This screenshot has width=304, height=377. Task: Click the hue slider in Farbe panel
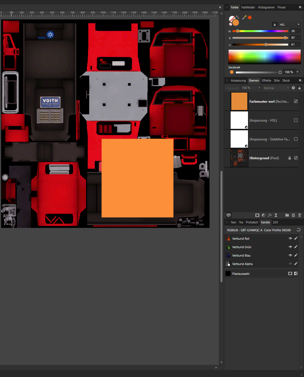(x=260, y=31)
